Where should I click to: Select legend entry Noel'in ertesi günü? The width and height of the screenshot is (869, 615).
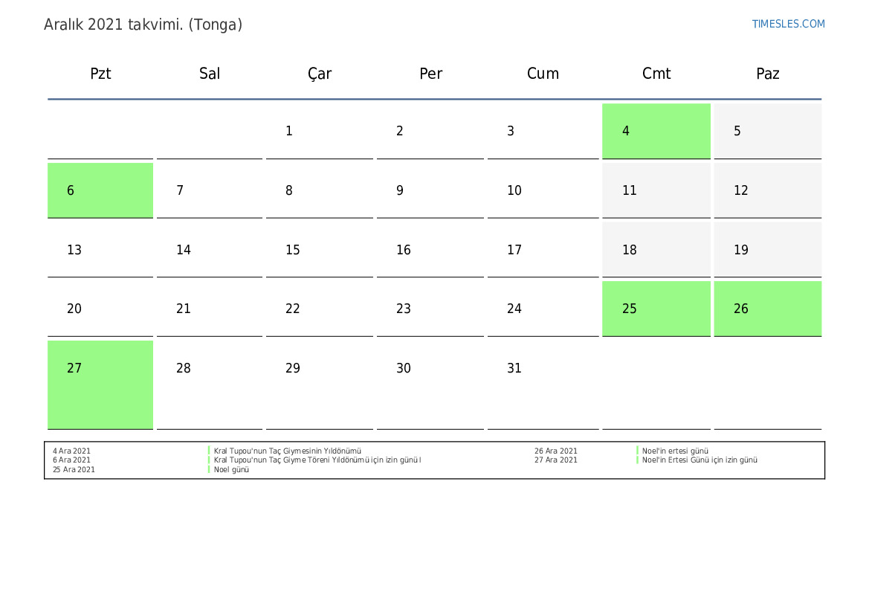[x=675, y=451]
